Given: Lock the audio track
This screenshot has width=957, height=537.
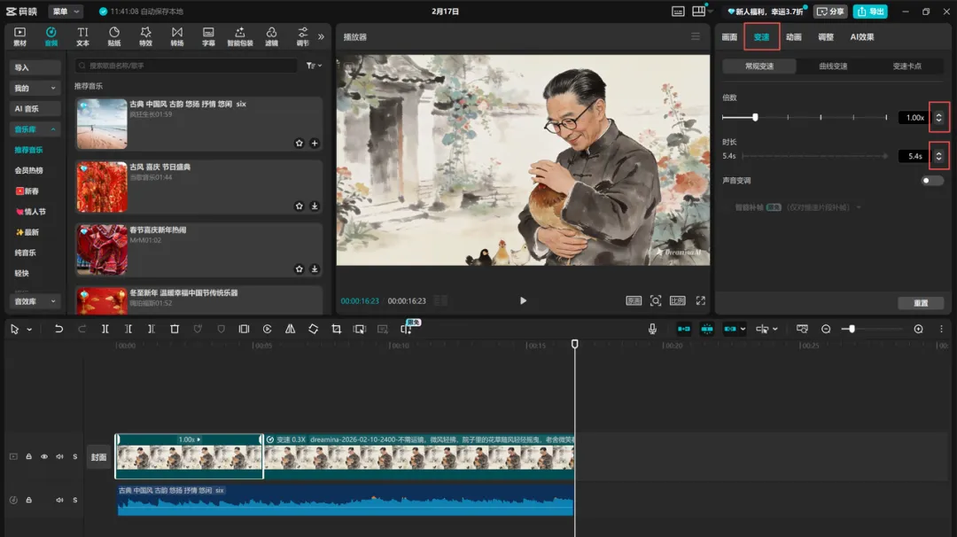Looking at the screenshot, I should [x=28, y=501].
